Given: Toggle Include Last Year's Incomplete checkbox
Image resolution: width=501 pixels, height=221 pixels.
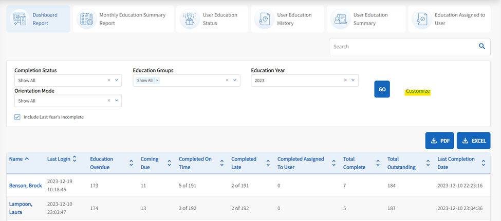Looking at the screenshot, I should 17,117.
